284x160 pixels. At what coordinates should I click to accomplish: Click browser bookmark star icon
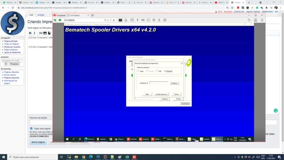232,8
